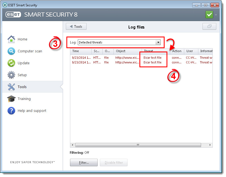Viewport: 226px width, 177px height.
Task: Click the horizontal scrollbar left arrow
Action: [72, 145]
